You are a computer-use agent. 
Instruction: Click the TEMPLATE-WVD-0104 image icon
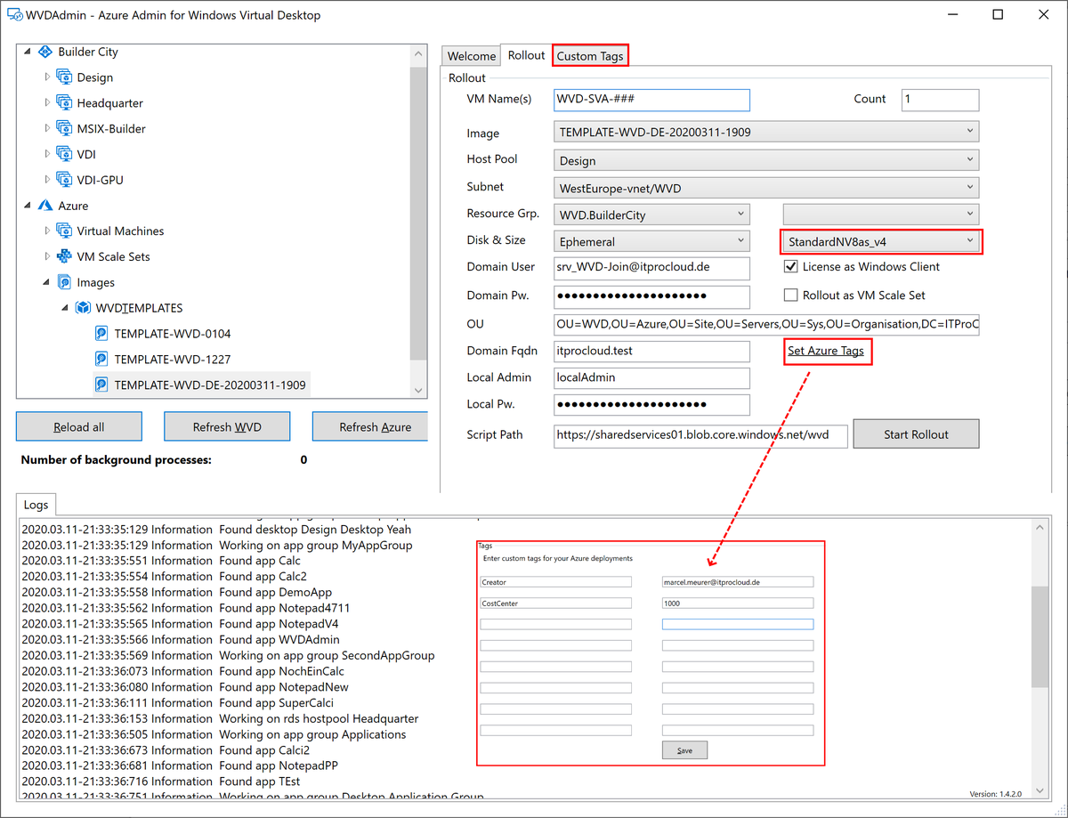click(x=101, y=334)
